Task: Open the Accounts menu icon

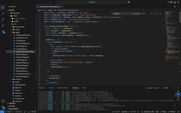Action: [3, 101]
